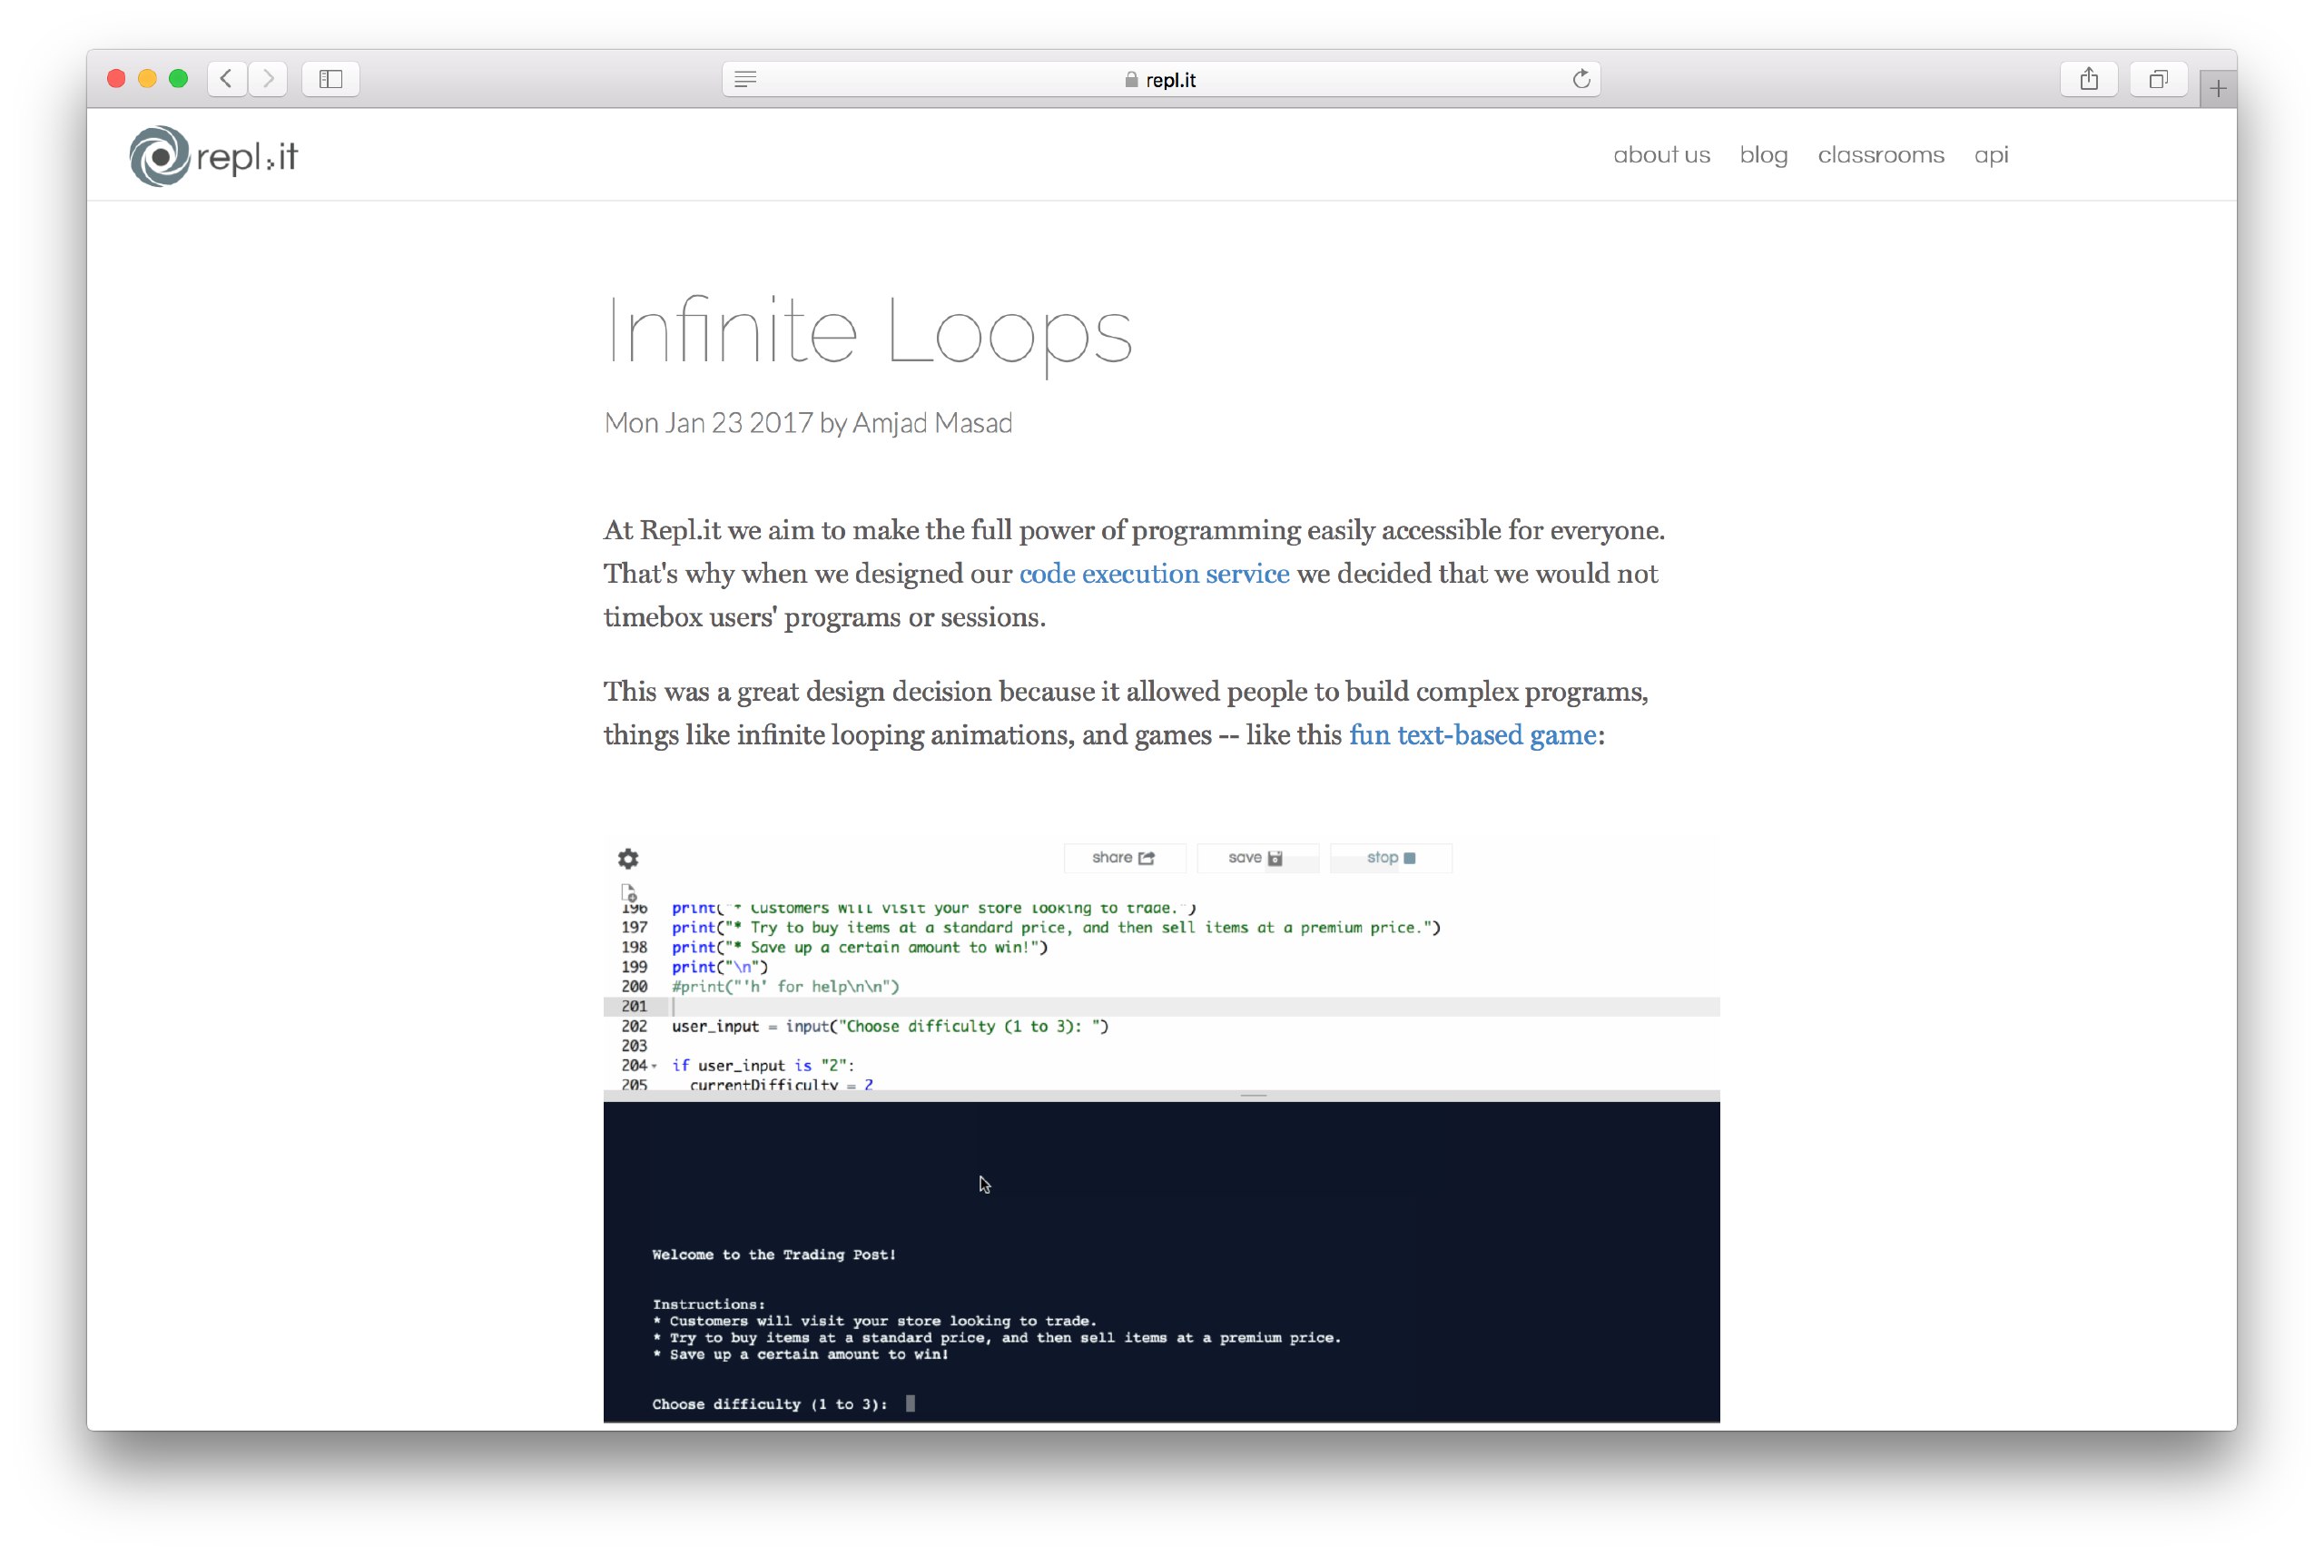Screen dimensions: 2324x1555
Task: Click the empty highlighted line 201
Action: [1161, 1007]
